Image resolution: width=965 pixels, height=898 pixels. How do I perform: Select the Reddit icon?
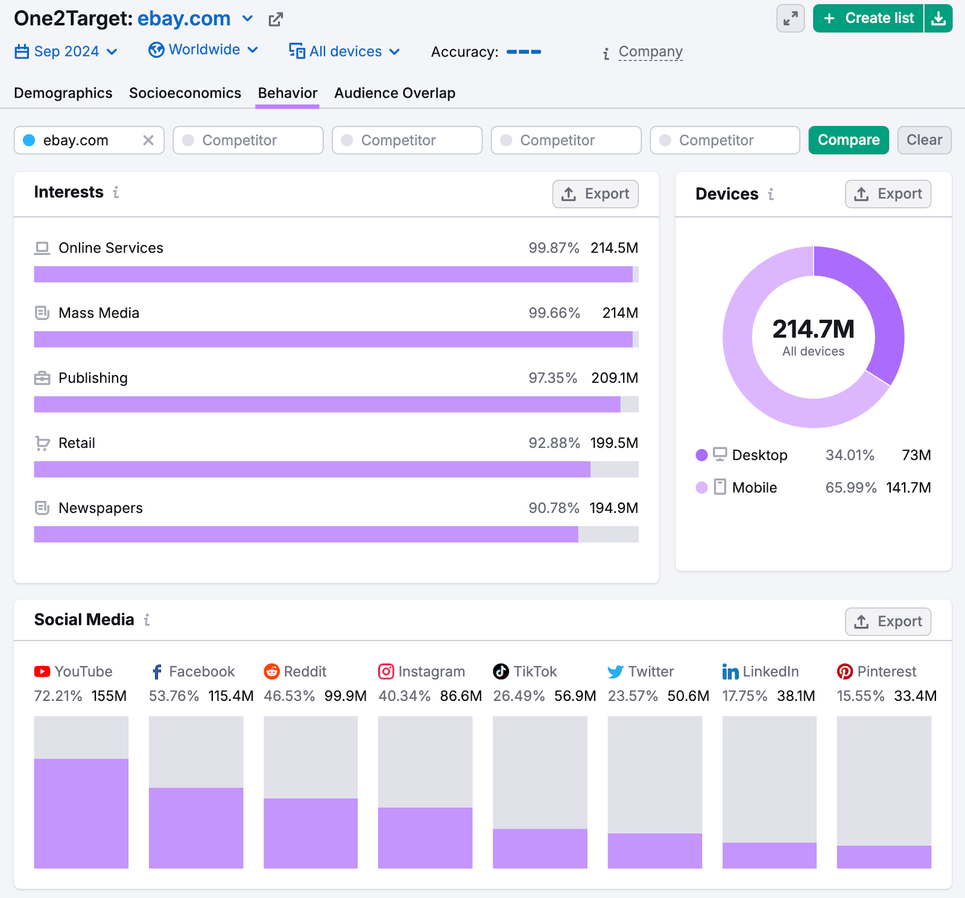coord(271,671)
